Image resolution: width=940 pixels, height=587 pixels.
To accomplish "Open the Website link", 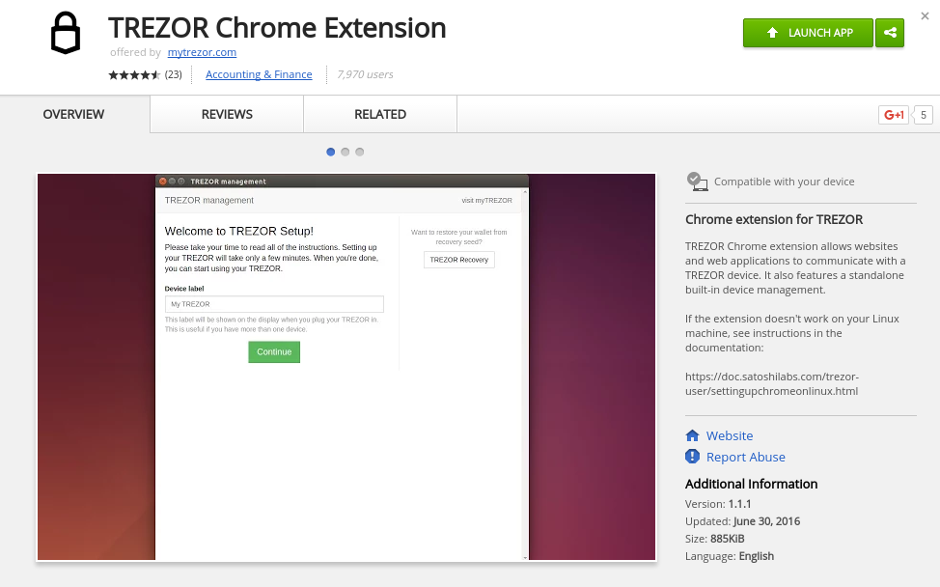I will [x=729, y=435].
